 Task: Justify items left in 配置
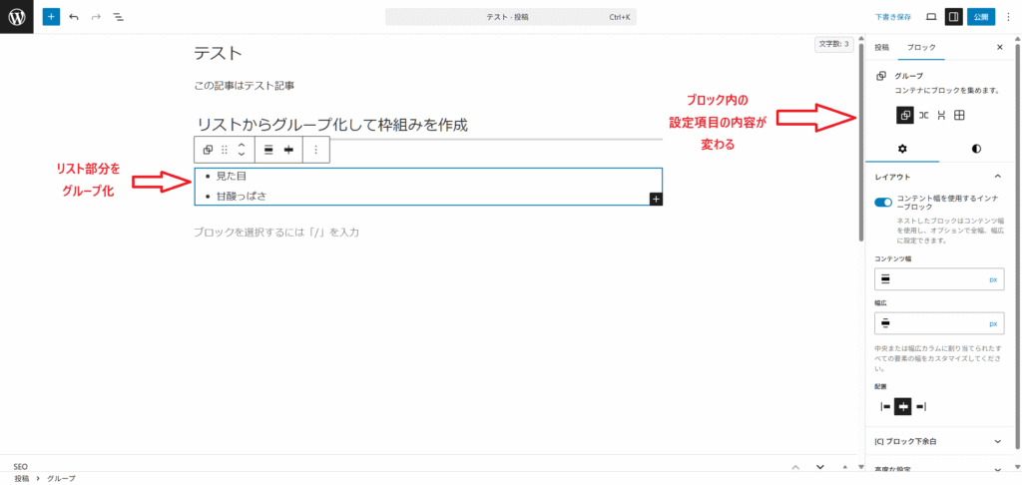click(885, 407)
